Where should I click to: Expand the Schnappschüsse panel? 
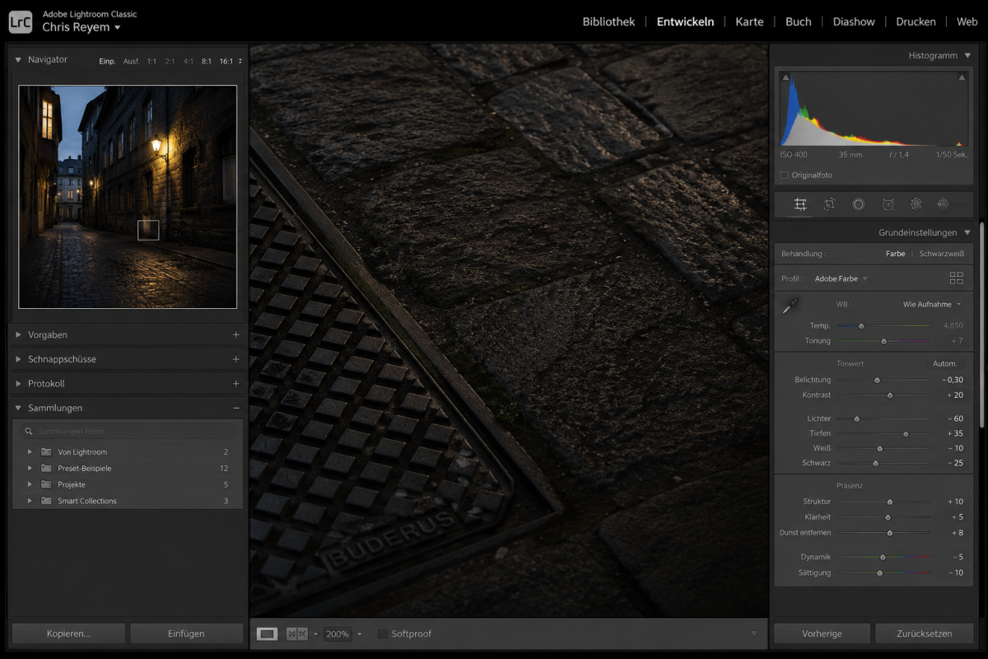point(18,359)
